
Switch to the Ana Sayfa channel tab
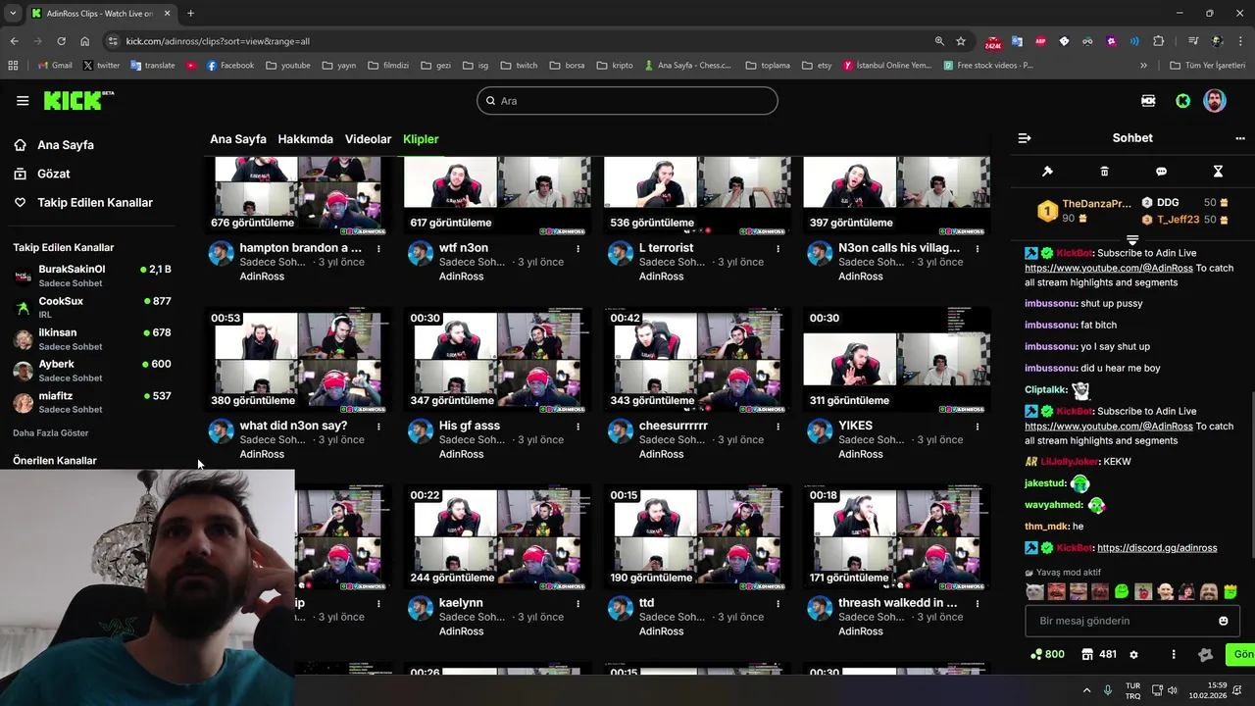coord(238,139)
